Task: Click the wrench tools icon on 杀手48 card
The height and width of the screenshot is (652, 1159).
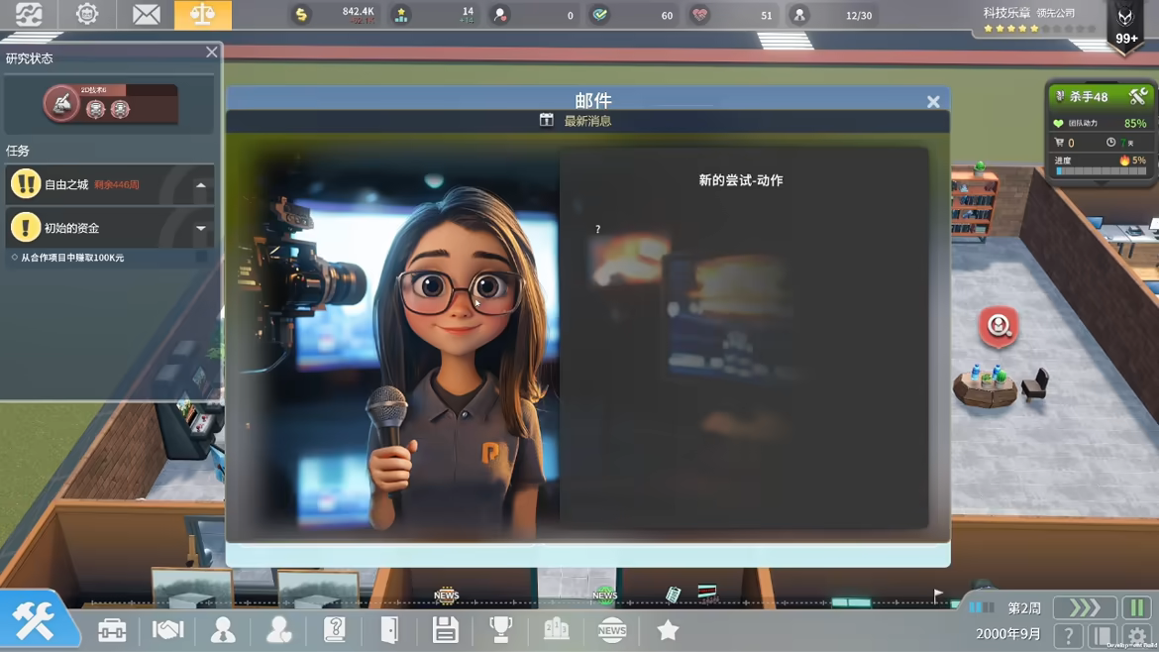Action: pyautogui.click(x=1137, y=96)
